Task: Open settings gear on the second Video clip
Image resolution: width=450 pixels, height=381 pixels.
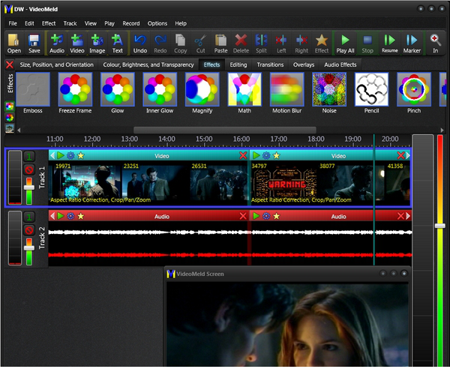Action: [266, 155]
